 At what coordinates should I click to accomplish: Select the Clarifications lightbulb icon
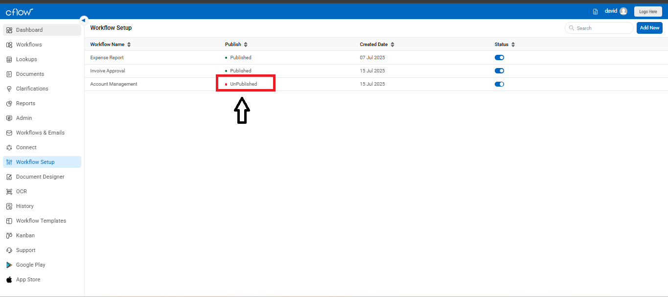pos(9,89)
